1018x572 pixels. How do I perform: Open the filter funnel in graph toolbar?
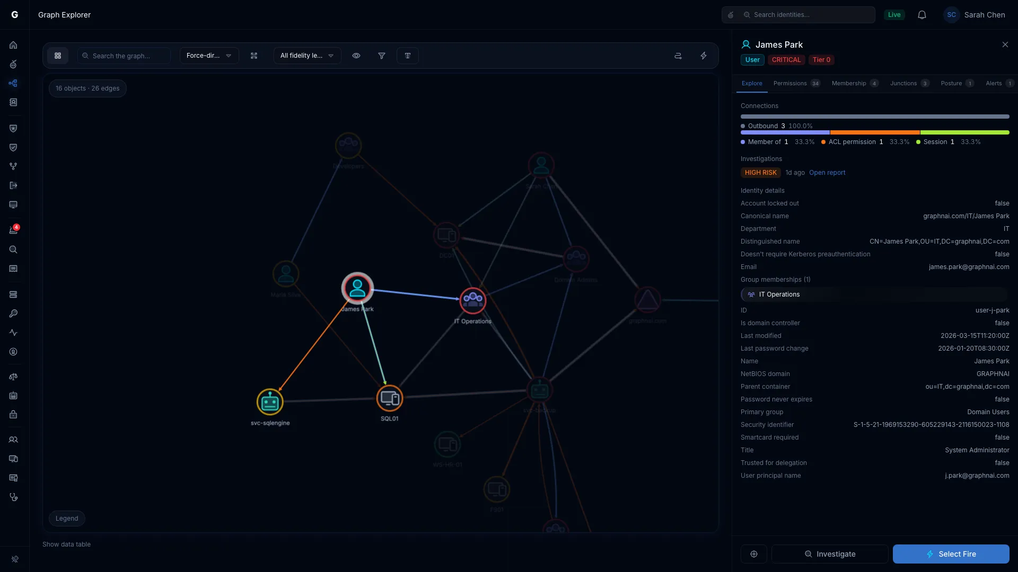click(382, 56)
